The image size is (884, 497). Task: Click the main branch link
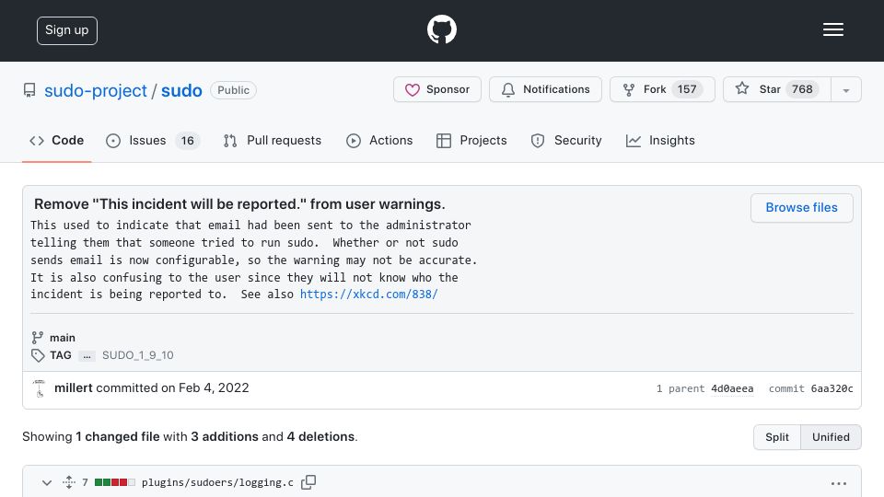[x=63, y=338]
